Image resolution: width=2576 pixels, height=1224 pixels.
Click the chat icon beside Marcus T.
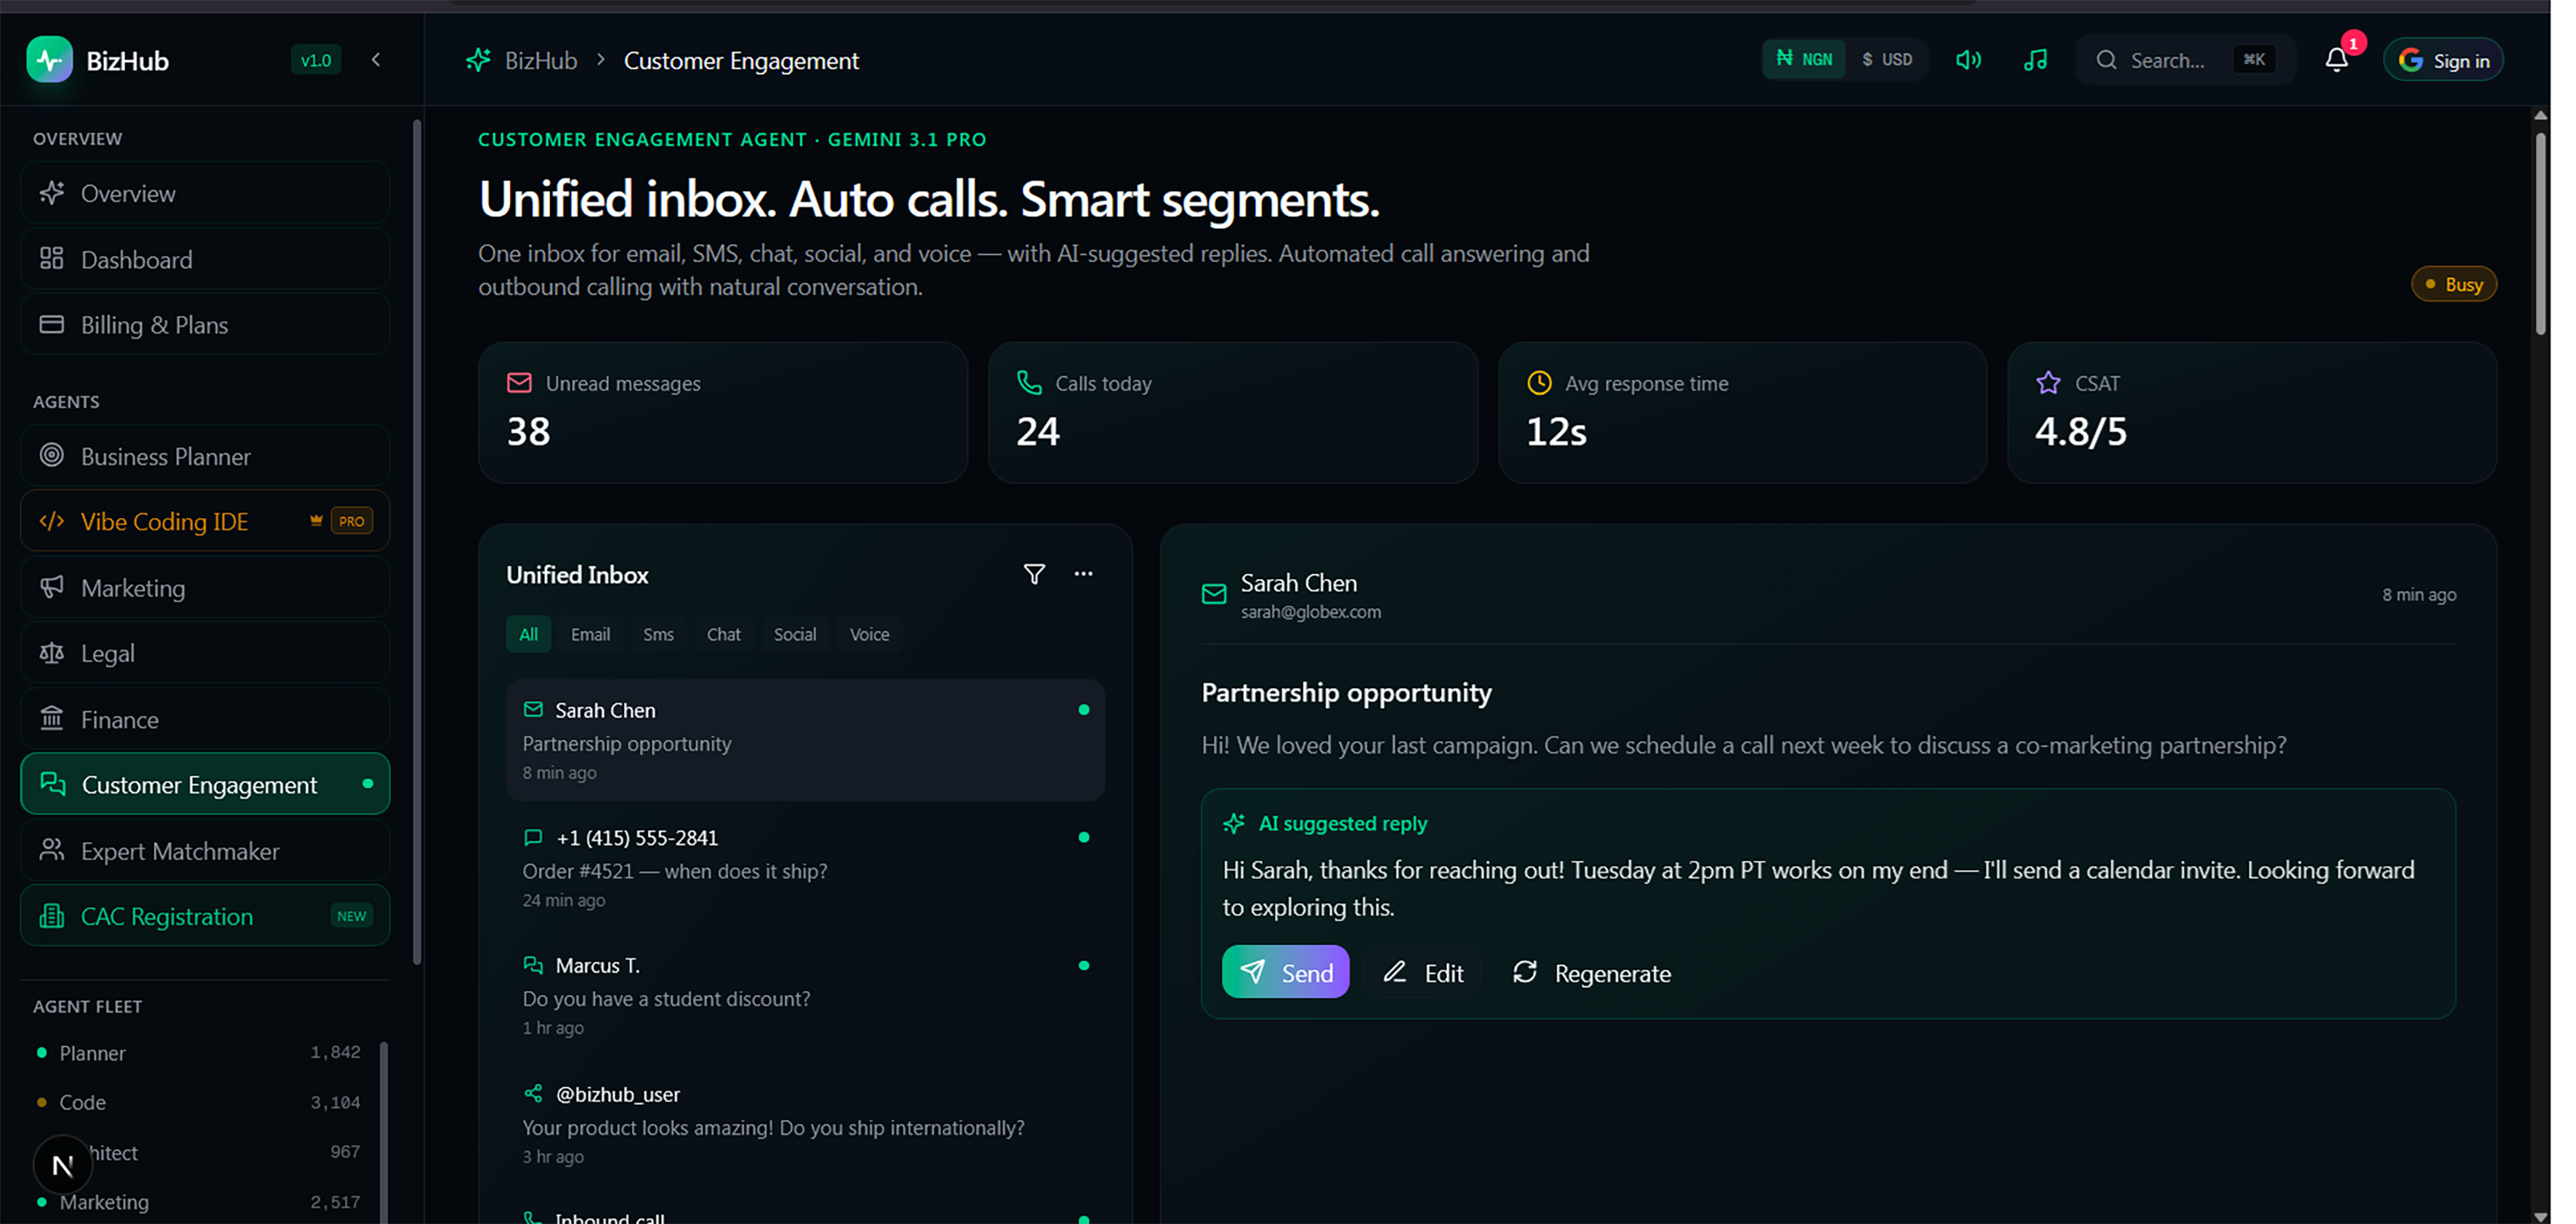coord(533,965)
